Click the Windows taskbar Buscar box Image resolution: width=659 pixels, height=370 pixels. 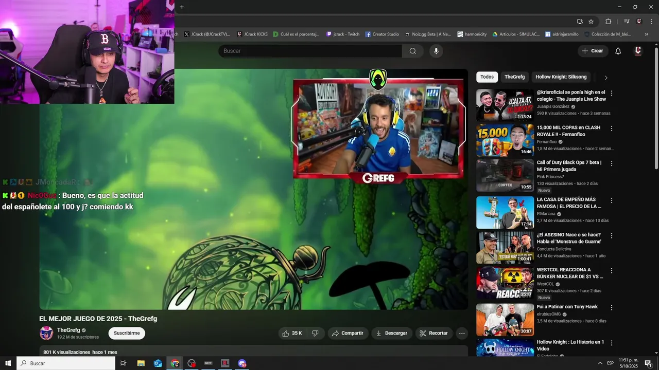click(x=66, y=363)
